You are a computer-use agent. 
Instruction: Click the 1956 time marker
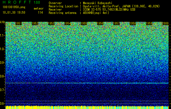(x=100, y=23)
